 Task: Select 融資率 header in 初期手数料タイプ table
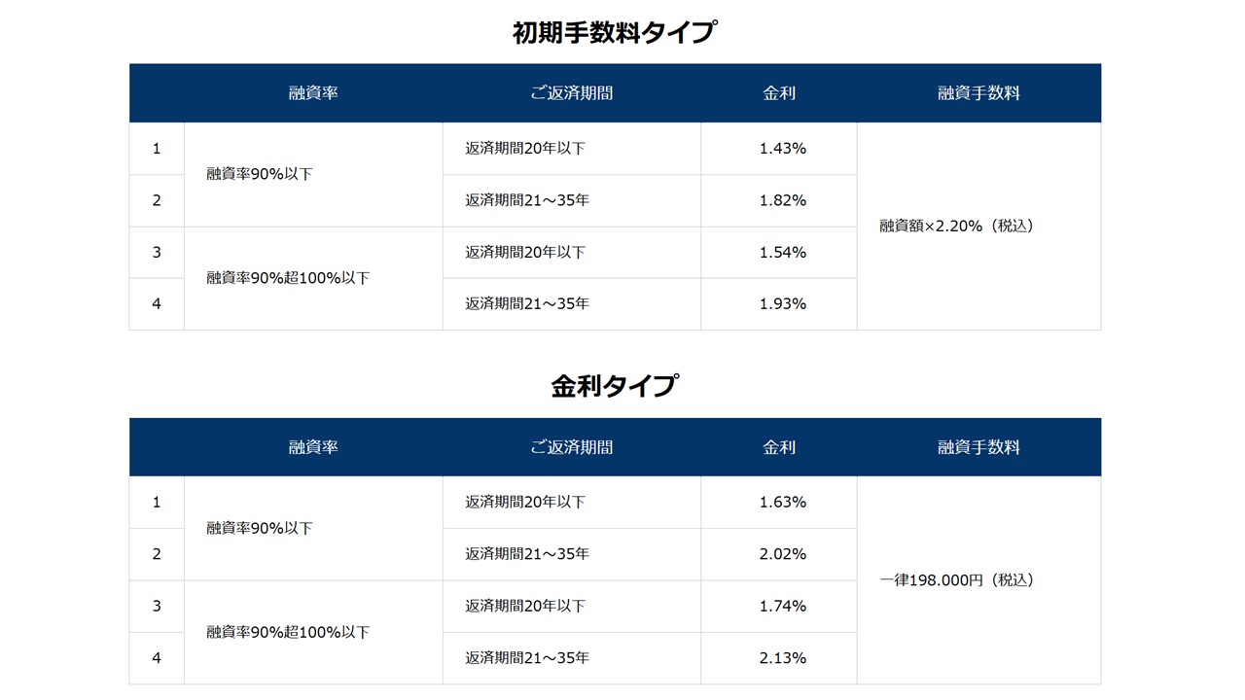pyautogui.click(x=313, y=93)
